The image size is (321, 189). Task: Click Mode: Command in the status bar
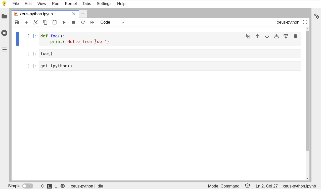pos(223,186)
